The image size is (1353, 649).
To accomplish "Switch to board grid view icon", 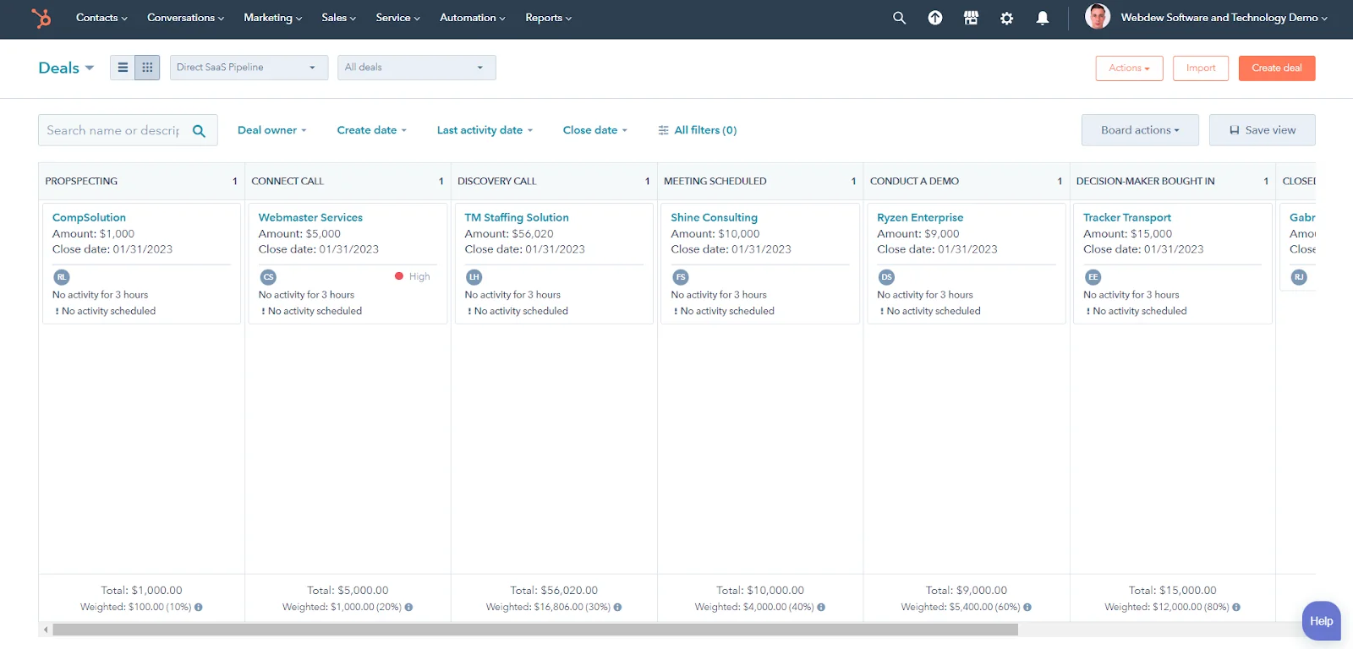I will tap(147, 68).
